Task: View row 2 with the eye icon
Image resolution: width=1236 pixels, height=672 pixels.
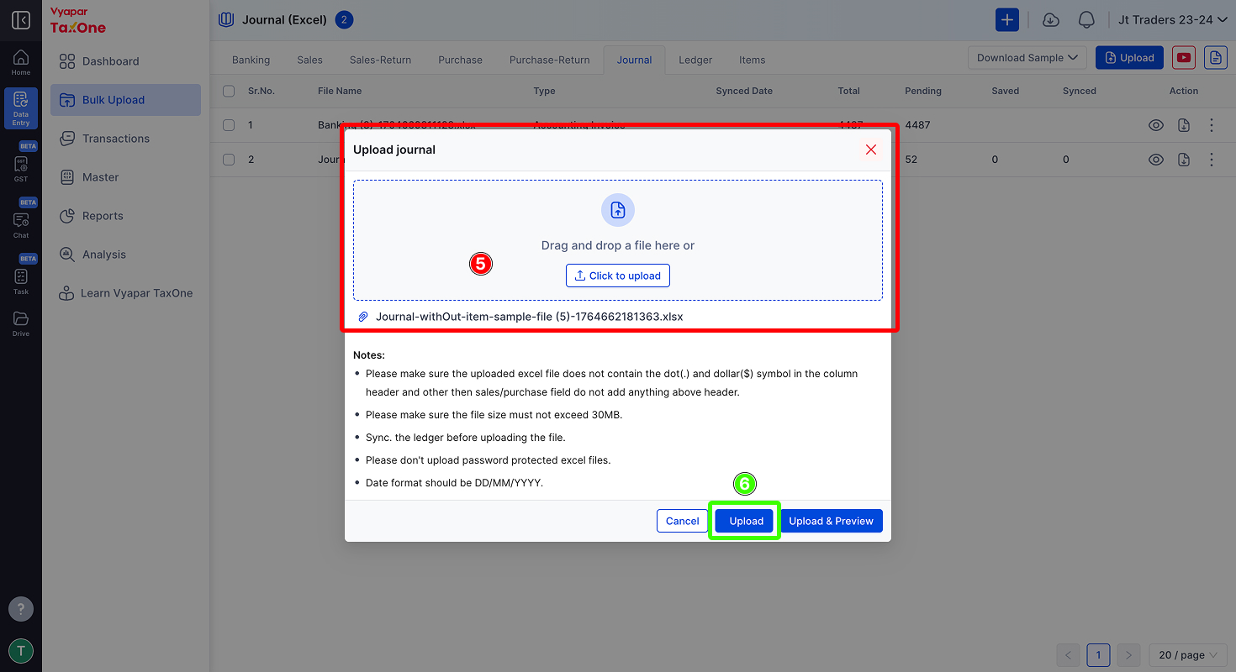Action: (1156, 160)
